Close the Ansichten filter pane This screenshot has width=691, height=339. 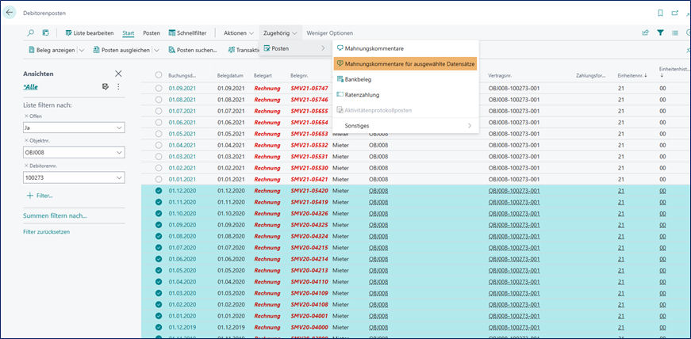[x=118, y=74]
